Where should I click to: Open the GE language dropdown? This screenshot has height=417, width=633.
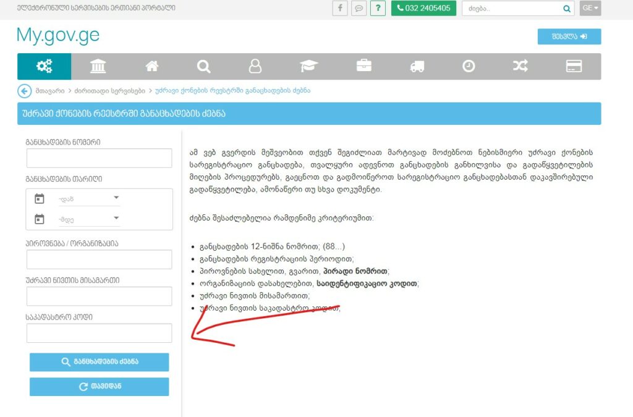[x=590, y=9]
